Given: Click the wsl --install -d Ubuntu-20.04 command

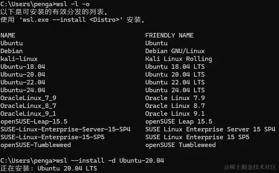Looking at the screenshot, I should [x=107, y=161].
